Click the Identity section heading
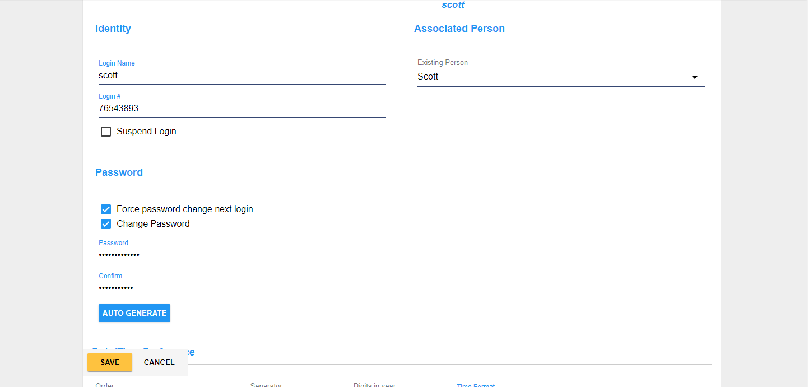The image size is (808, 388). 113,29
